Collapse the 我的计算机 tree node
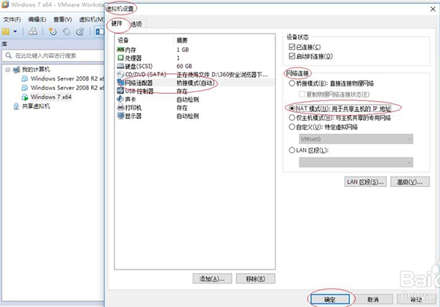 click(x=8, y=70)
